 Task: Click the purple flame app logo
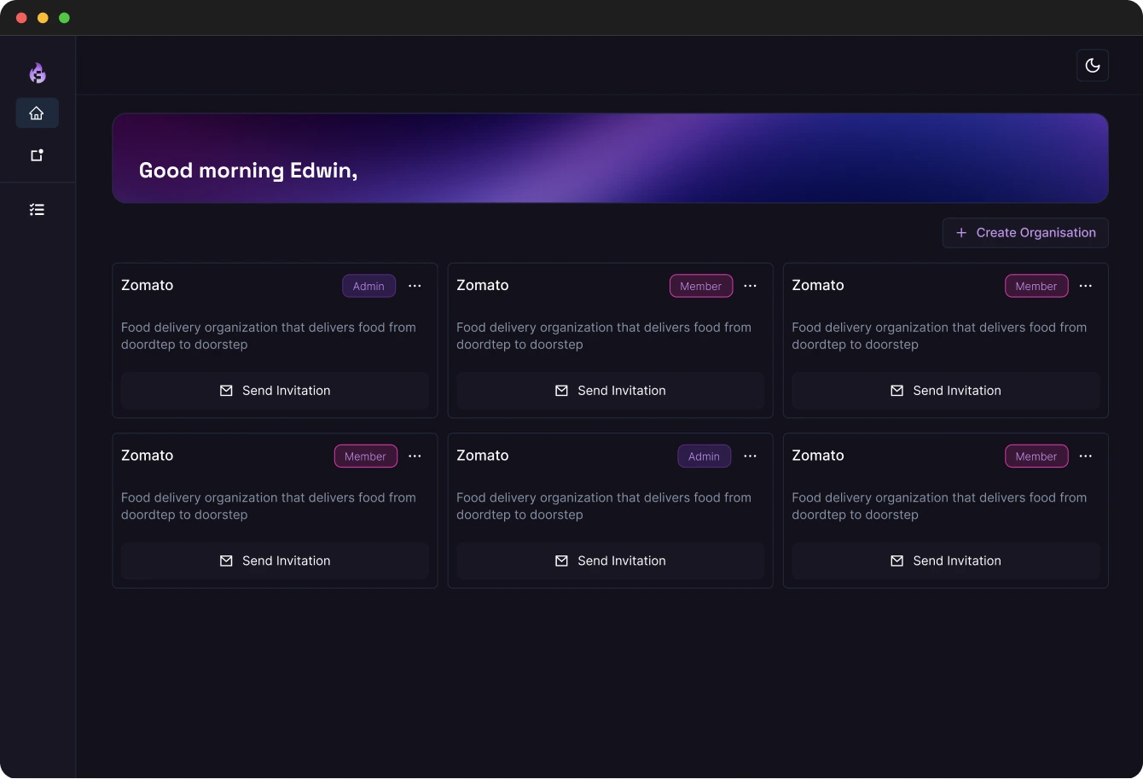(38, 73)
